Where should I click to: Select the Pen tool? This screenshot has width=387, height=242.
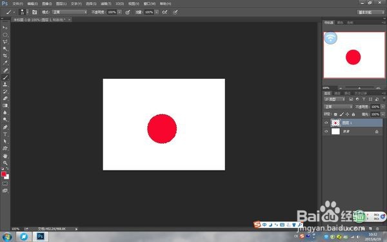pos(5,127)
